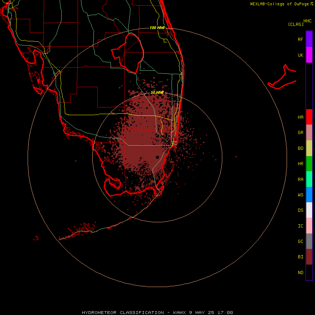Image resolution: width=315 pixels, height=315 pixels.
Task: Click the RA legend label
Action: click(x=300, y=180)
